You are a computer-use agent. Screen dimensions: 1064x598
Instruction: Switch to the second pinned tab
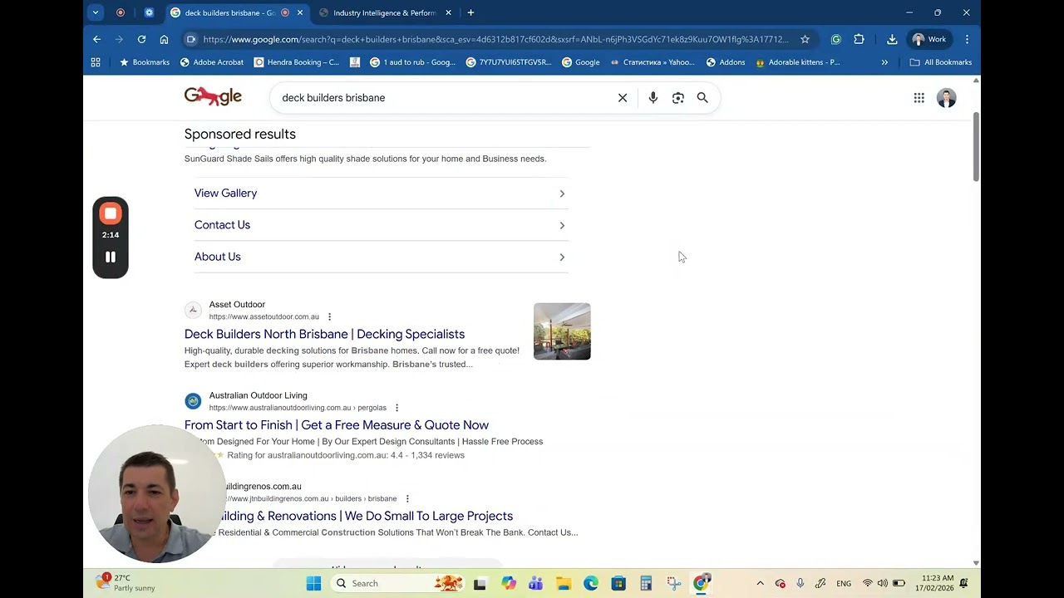[x=149, y=12]
